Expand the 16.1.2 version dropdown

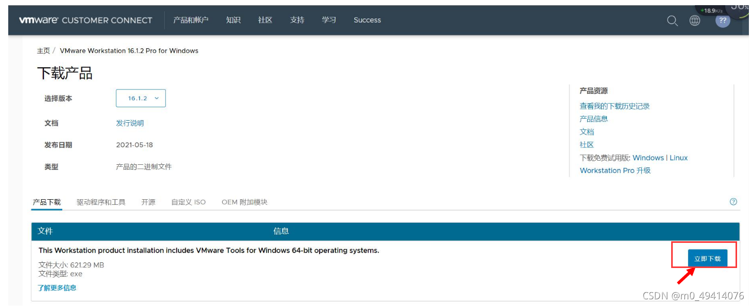141,98
